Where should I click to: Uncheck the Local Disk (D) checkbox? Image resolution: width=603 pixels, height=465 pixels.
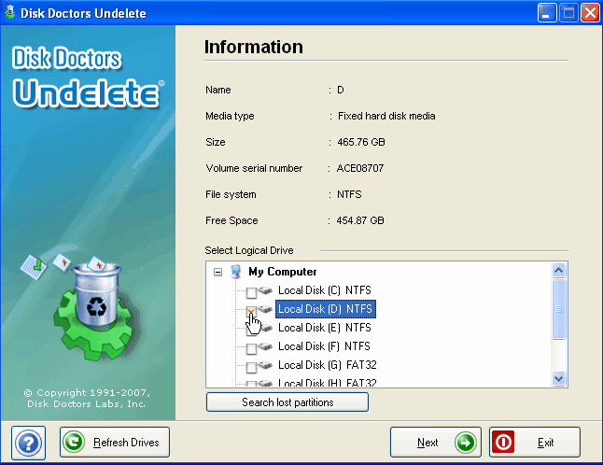coord(251,311)
